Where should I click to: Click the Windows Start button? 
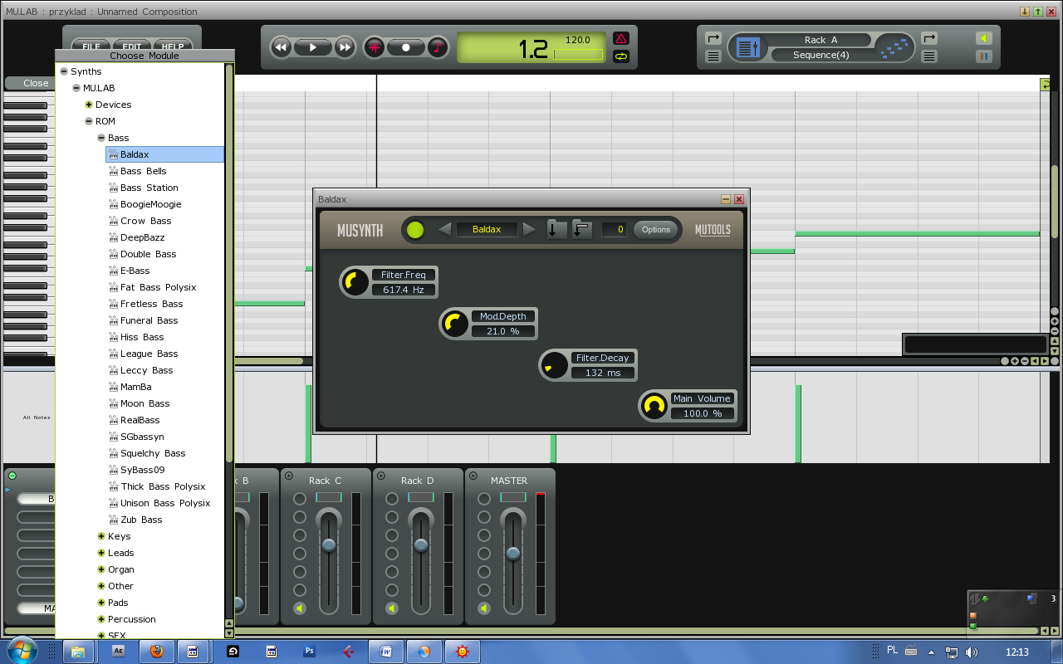21,649
